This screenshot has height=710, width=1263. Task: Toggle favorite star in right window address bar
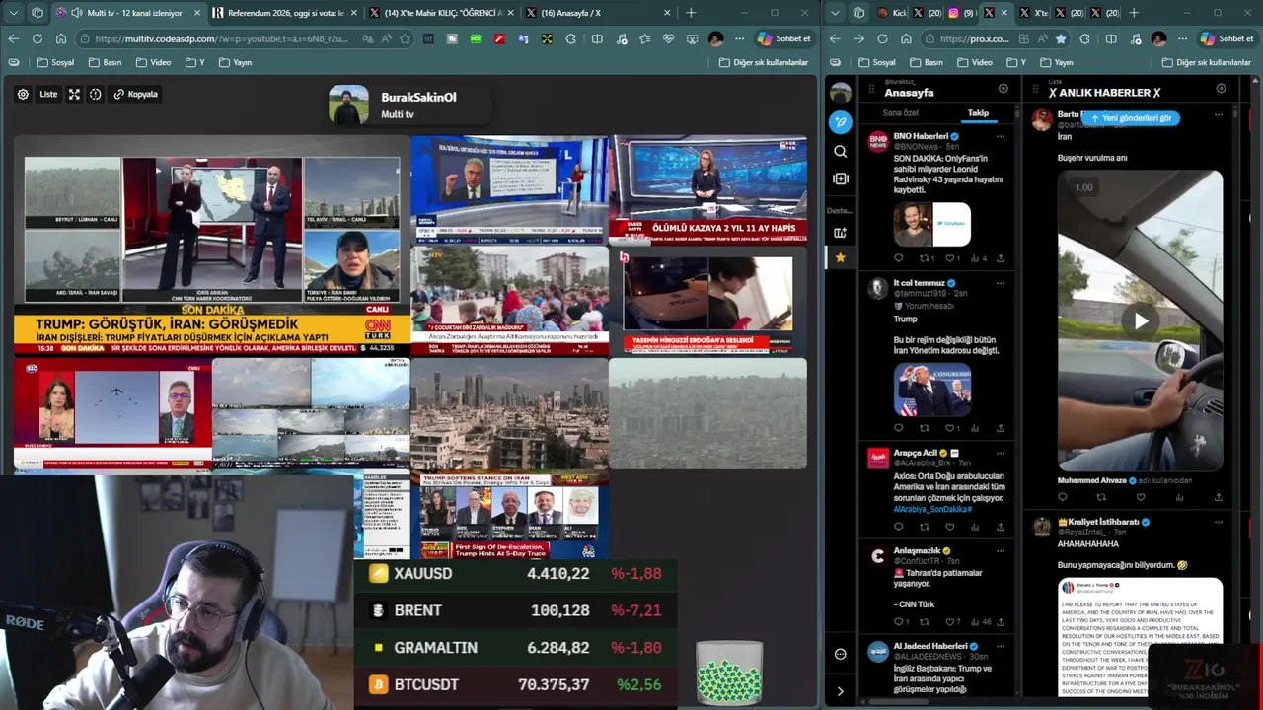1061,38
